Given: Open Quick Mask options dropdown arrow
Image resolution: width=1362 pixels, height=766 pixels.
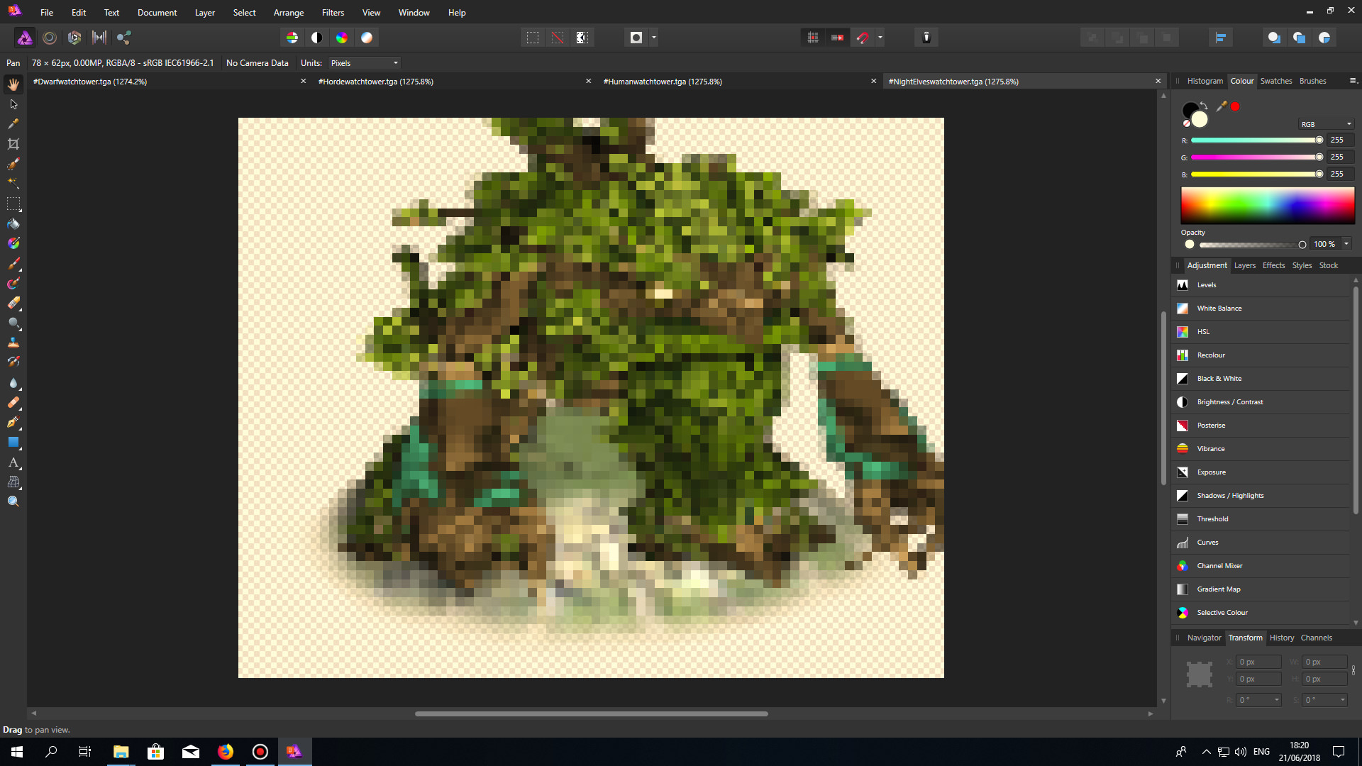Looking at the screenshot, I should (654, 38).
